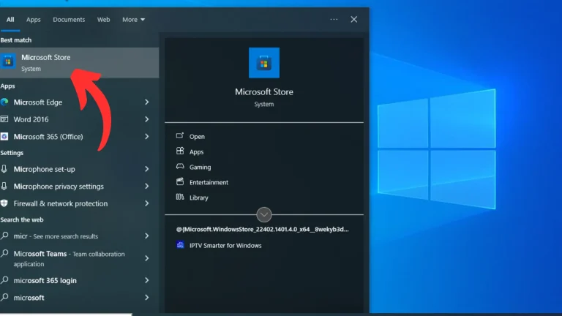Click search icon beside 'microsoft 365 login'

pos(4,280)
